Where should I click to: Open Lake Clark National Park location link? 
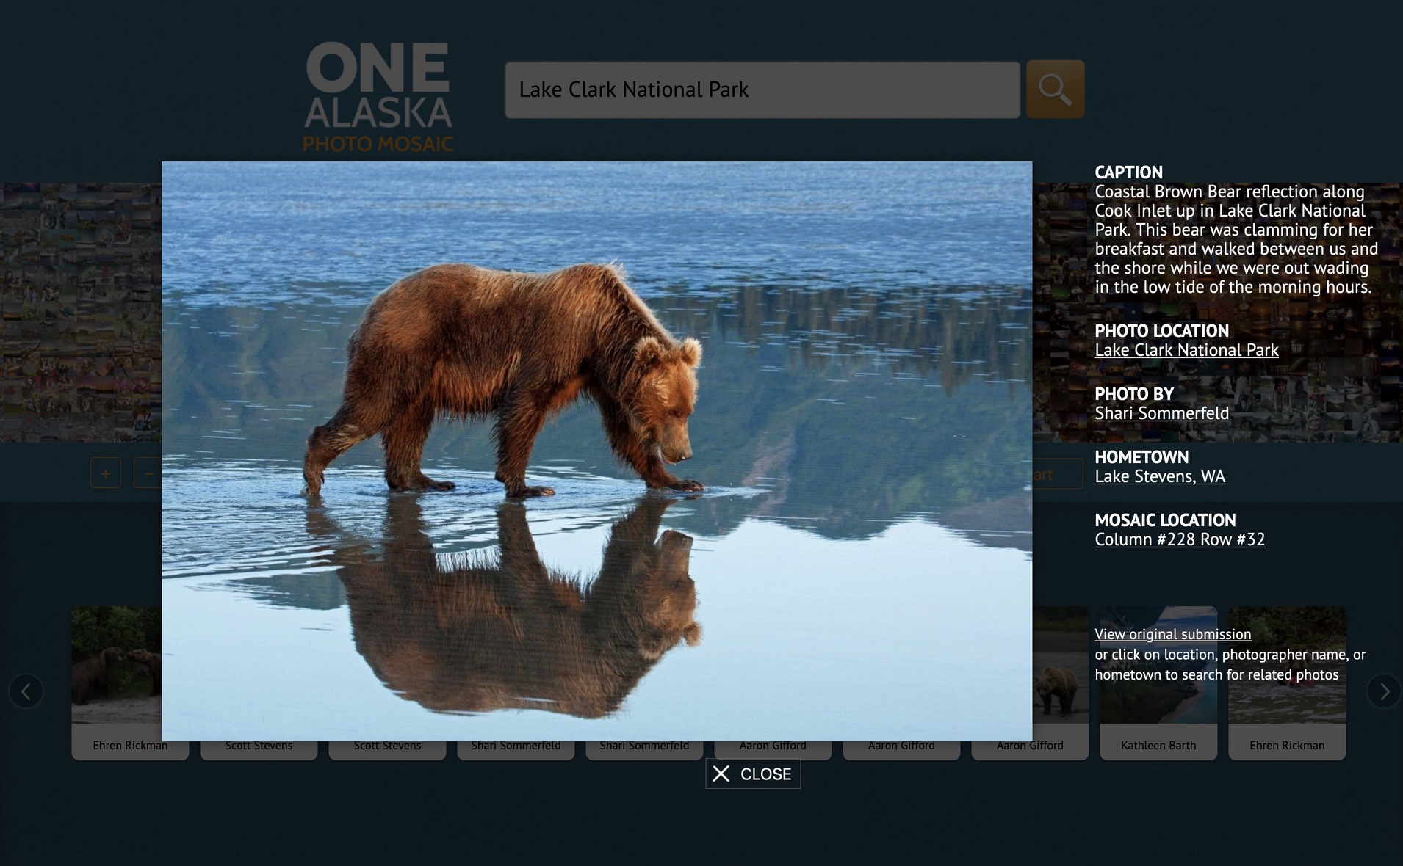pyautogui.click(x=1186, y=351)
